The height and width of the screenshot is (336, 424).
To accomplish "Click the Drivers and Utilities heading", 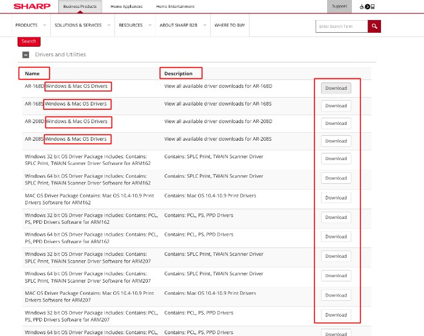I will click(x=61, y=55).
